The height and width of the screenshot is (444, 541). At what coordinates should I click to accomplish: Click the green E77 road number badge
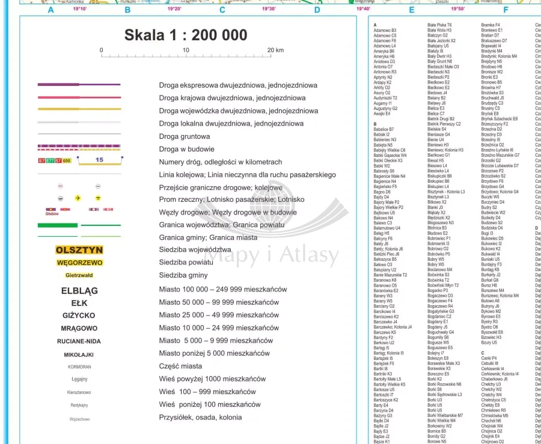tap(50, 161)
